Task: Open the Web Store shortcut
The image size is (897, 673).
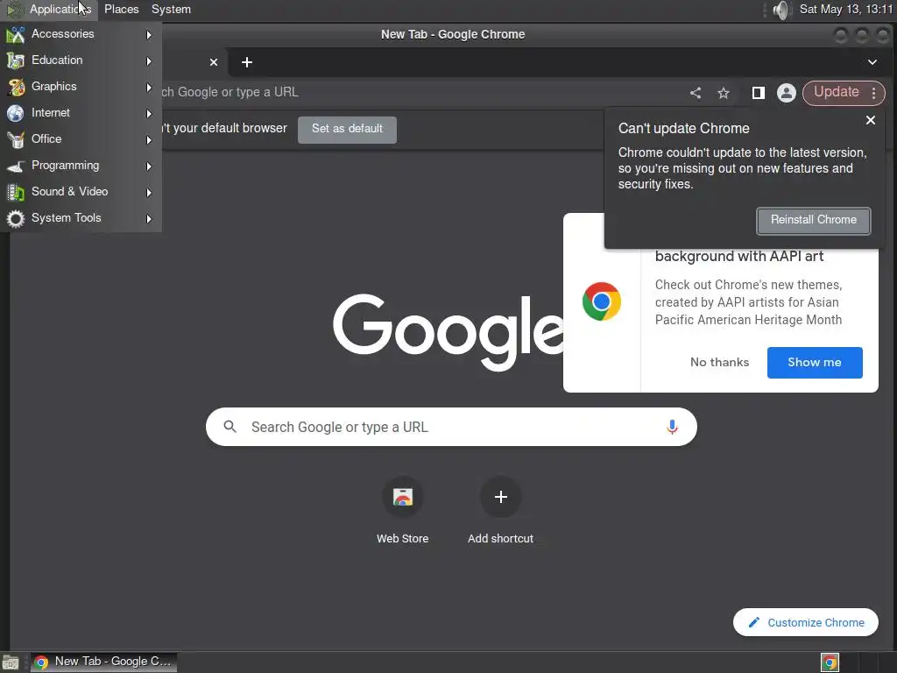Action: tap(403, 509)
